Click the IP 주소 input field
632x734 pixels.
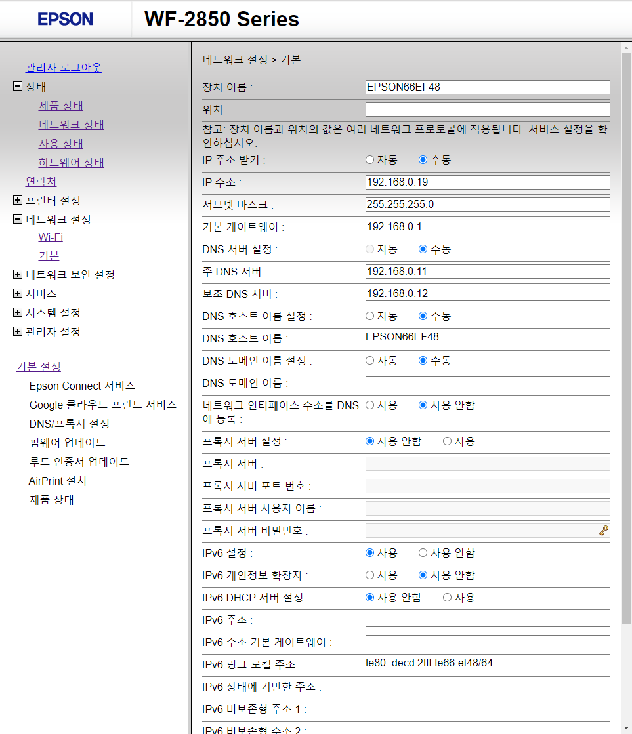point(488,182)
